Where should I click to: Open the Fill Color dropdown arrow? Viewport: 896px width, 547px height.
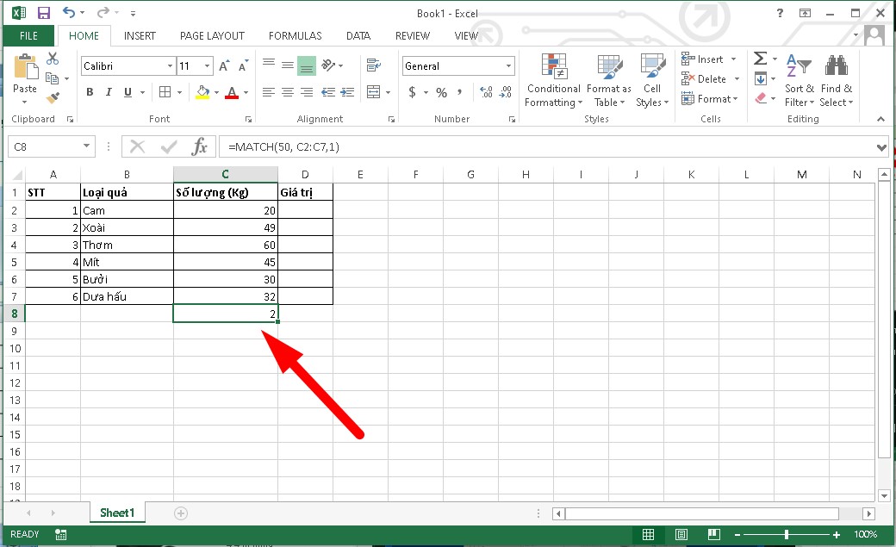[x=216, y=92]
